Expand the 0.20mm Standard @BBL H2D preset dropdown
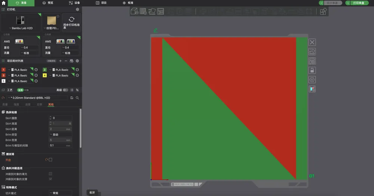Image resolution: width=374 pixels, height=196 pixels. [x=37, y=98]
